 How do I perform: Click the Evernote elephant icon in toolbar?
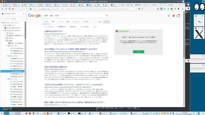click(178, 9)
